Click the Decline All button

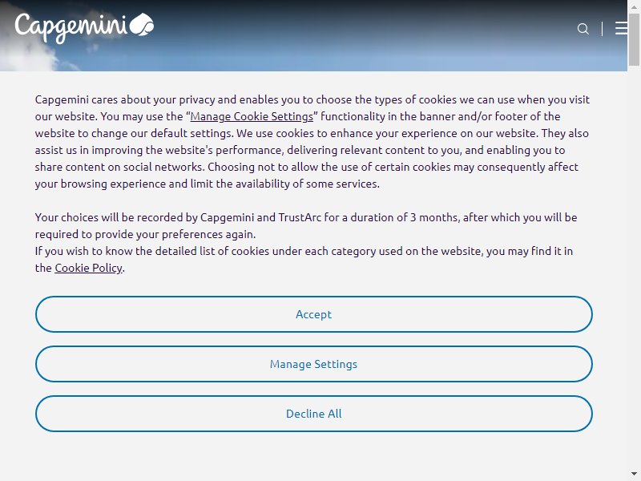(x=313, y=414)
